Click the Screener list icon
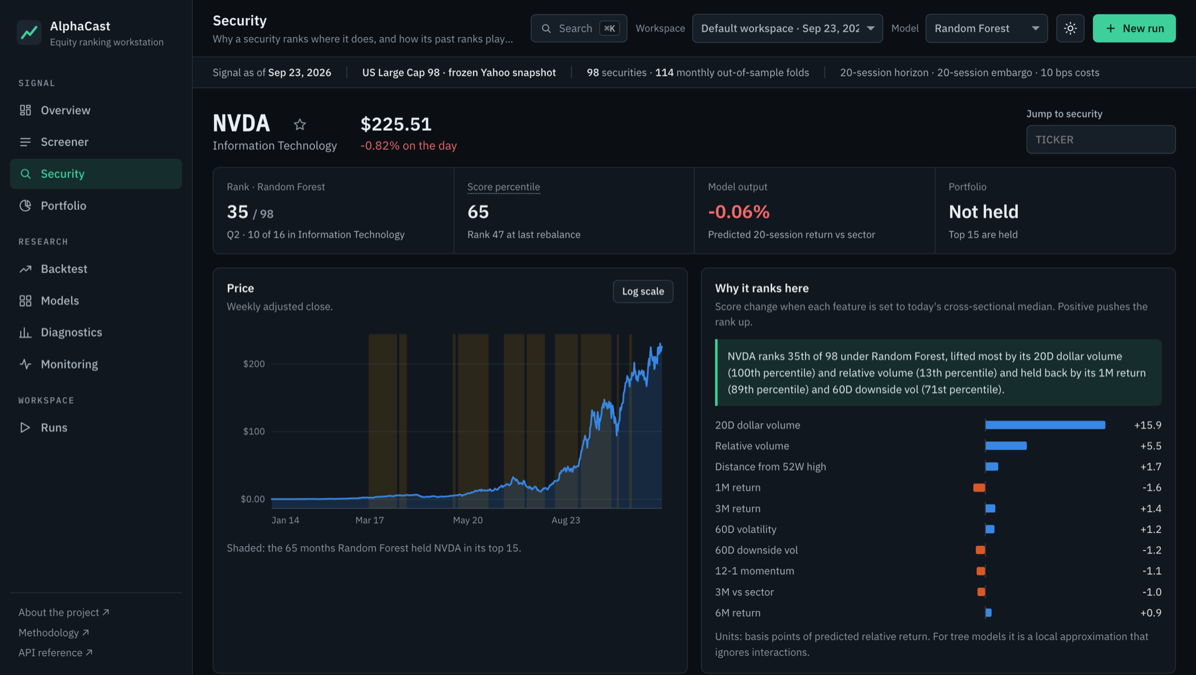 (25, 142)
